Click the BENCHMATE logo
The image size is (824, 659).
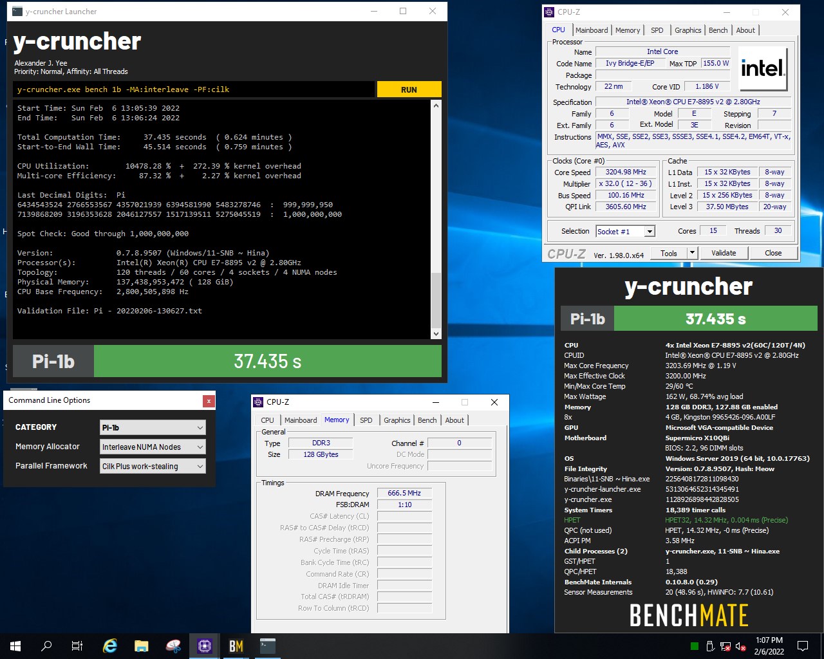point(689,615)
